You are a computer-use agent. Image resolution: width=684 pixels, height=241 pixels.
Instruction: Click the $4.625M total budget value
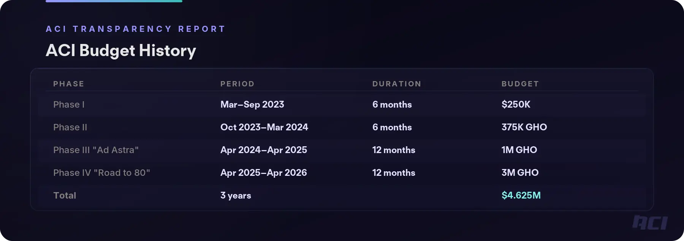coord(521,196)
